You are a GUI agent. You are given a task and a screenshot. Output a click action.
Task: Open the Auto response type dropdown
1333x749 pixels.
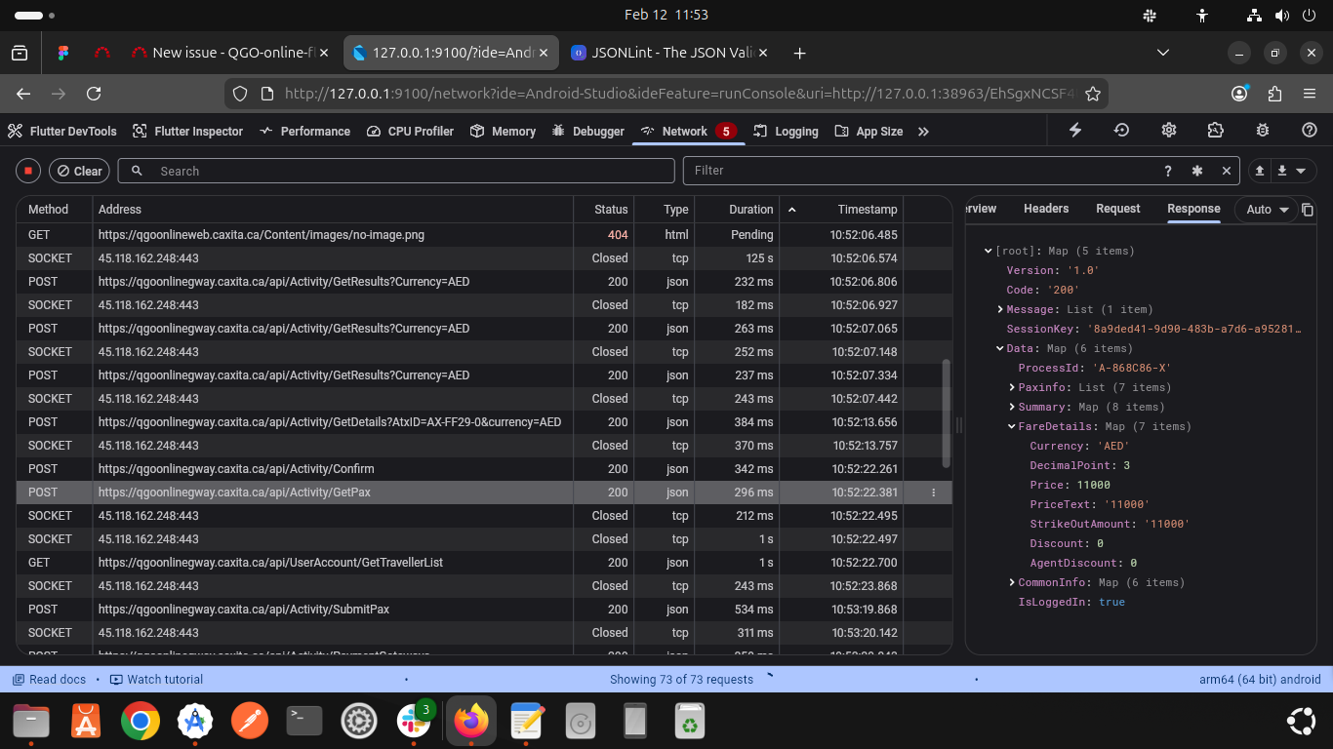pyautogui.click(x=1267, y=210)
